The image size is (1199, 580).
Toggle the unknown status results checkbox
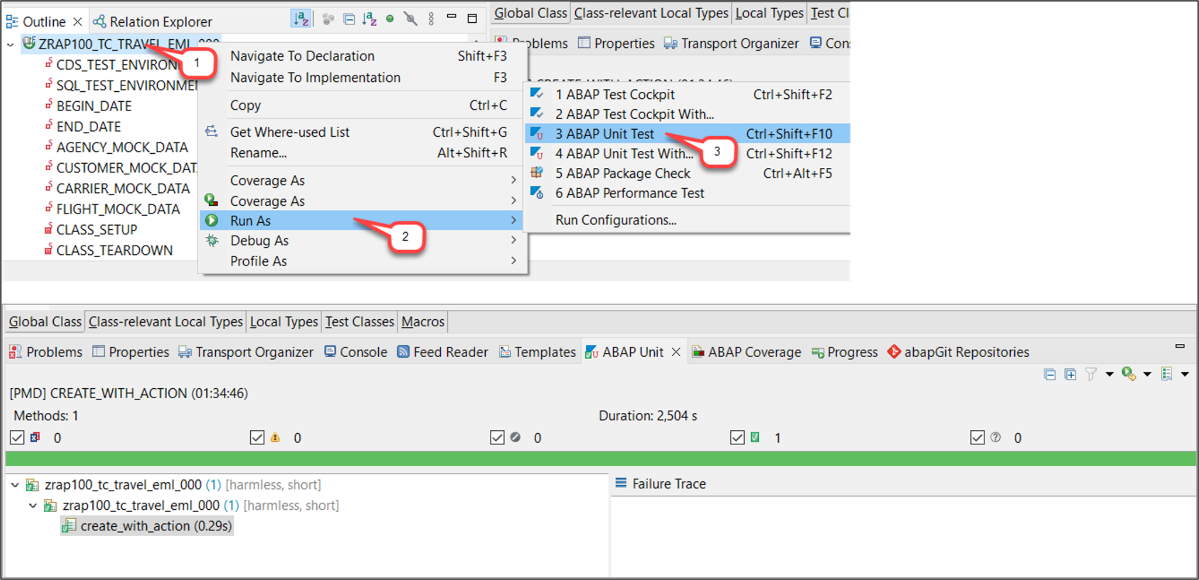pos(977,437)
